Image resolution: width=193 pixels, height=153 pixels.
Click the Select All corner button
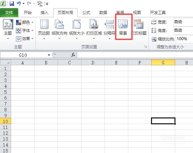6,62
